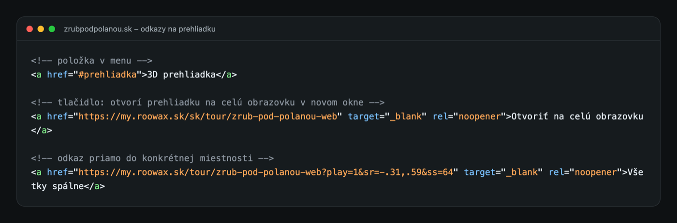Click the 'Vše' text at line end
The height and width of the screenshot is (223, 677).
(635, 172)
